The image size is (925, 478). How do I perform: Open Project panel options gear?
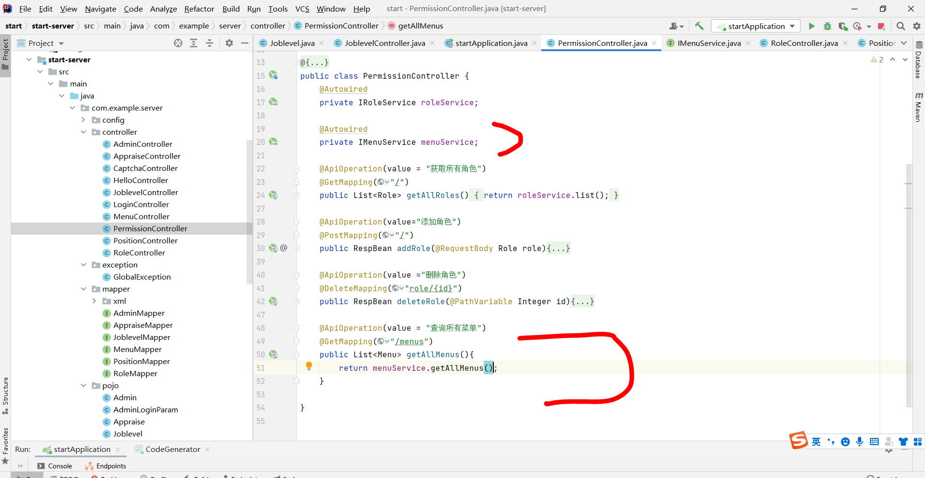[x=229, y=43]
